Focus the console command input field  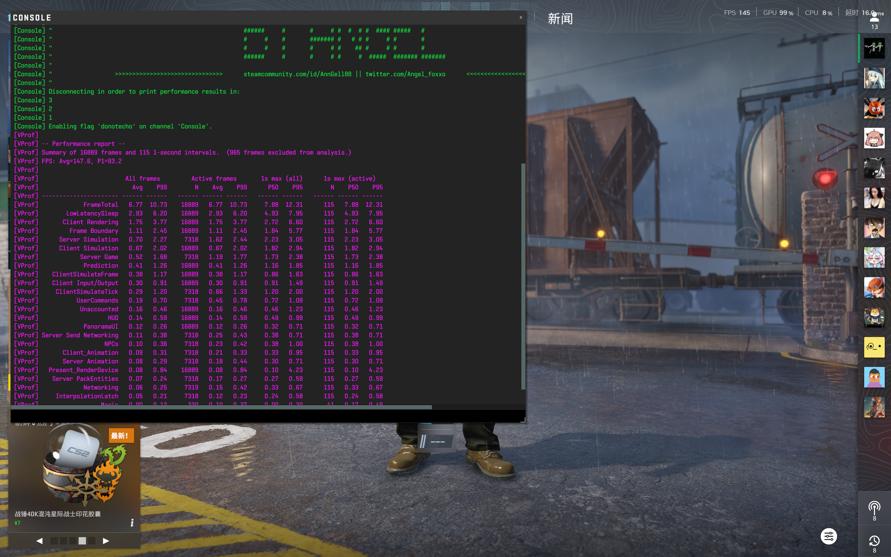[x=266, y=416]
